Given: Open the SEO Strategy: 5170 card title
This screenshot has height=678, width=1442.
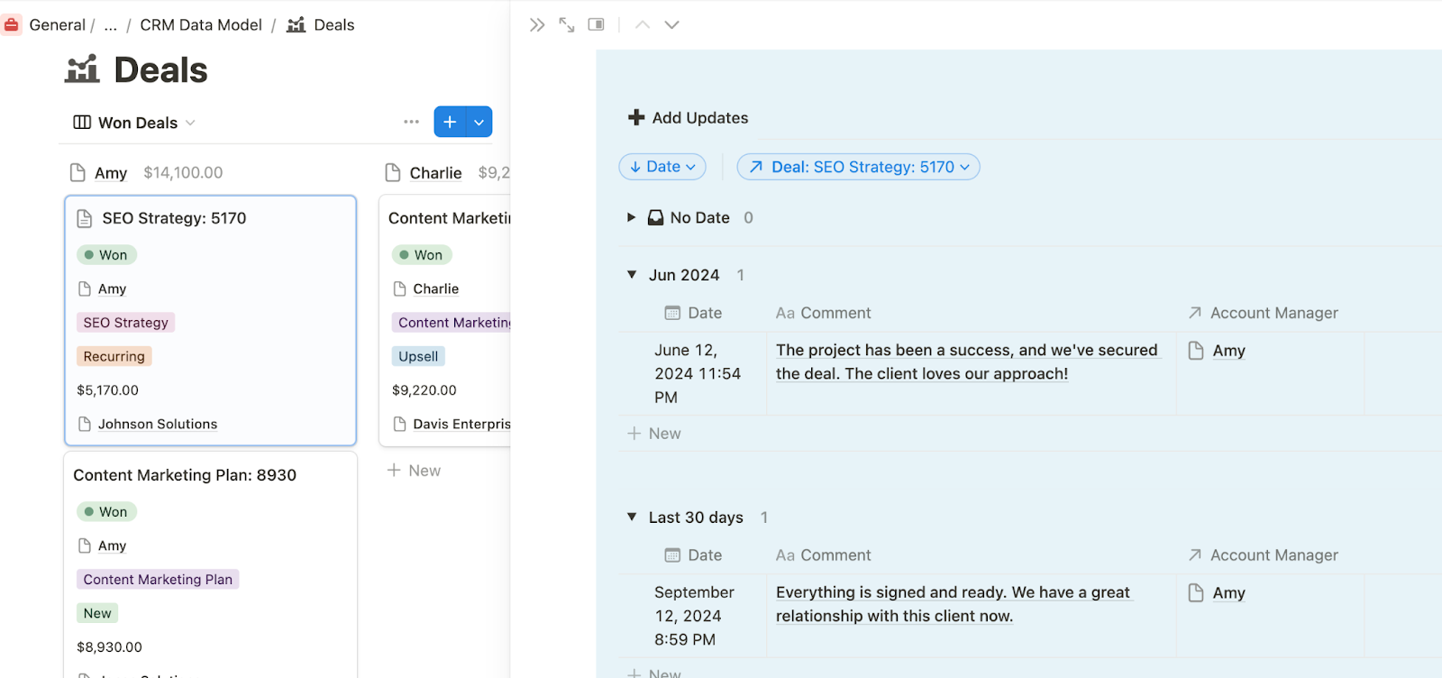Looking at the screenshot, I should click(x=174, y=218).
